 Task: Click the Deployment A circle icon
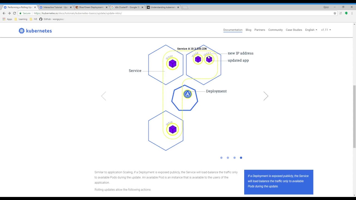pos(187,94)
